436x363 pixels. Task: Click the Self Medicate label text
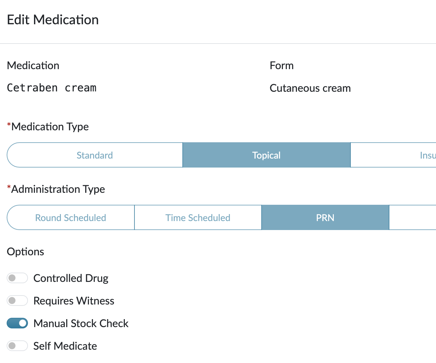pyautogui.click(x=65, y=346)
